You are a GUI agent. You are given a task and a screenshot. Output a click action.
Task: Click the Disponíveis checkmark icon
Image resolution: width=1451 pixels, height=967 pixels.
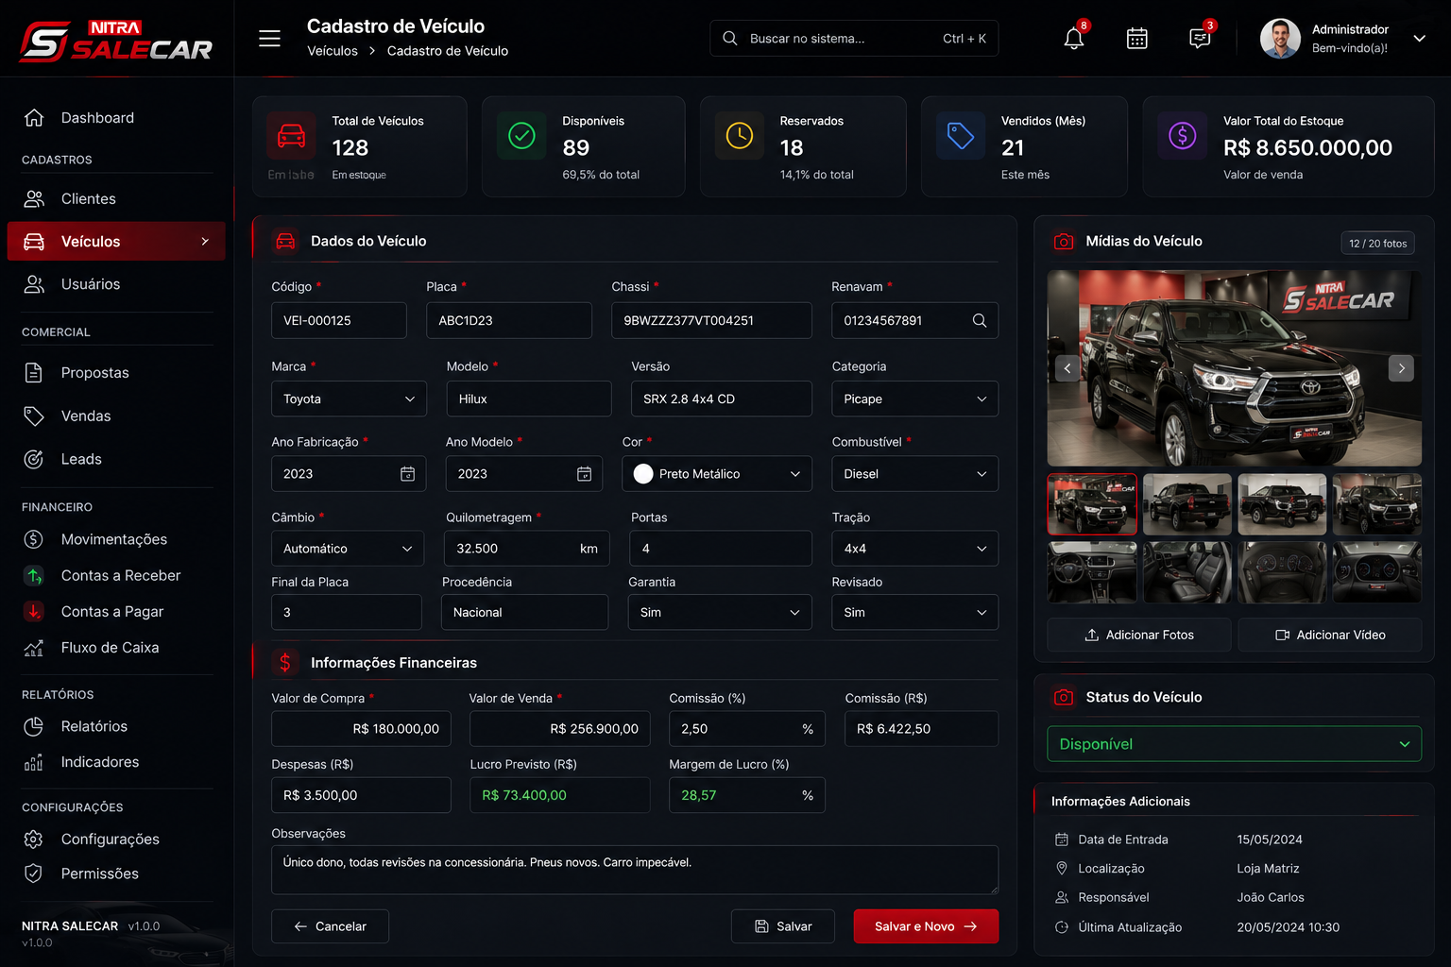[x=521, y=136]
